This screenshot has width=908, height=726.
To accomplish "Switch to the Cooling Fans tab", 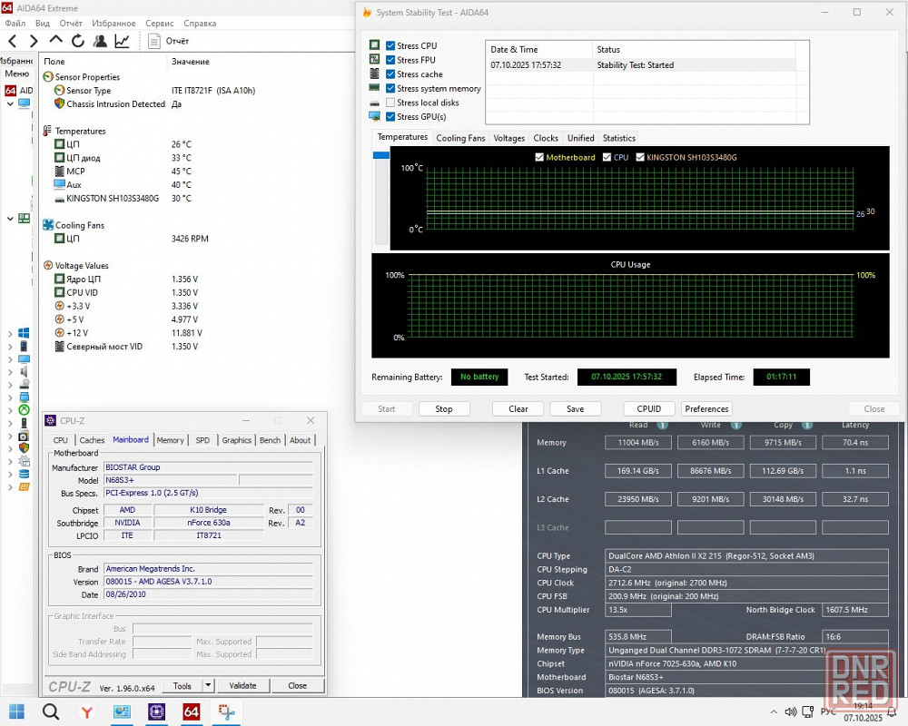I will point(460,138).
